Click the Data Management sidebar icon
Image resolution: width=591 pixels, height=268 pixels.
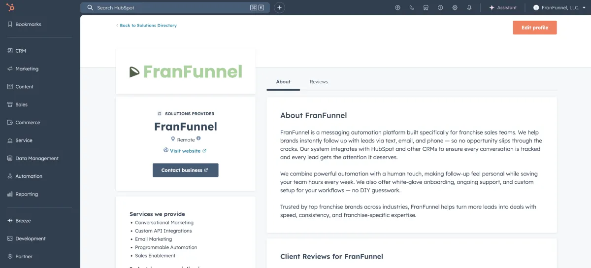pos(10,158)
